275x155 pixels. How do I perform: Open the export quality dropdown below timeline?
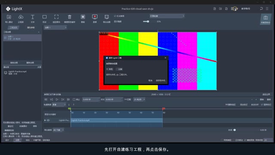coord(58,130)
